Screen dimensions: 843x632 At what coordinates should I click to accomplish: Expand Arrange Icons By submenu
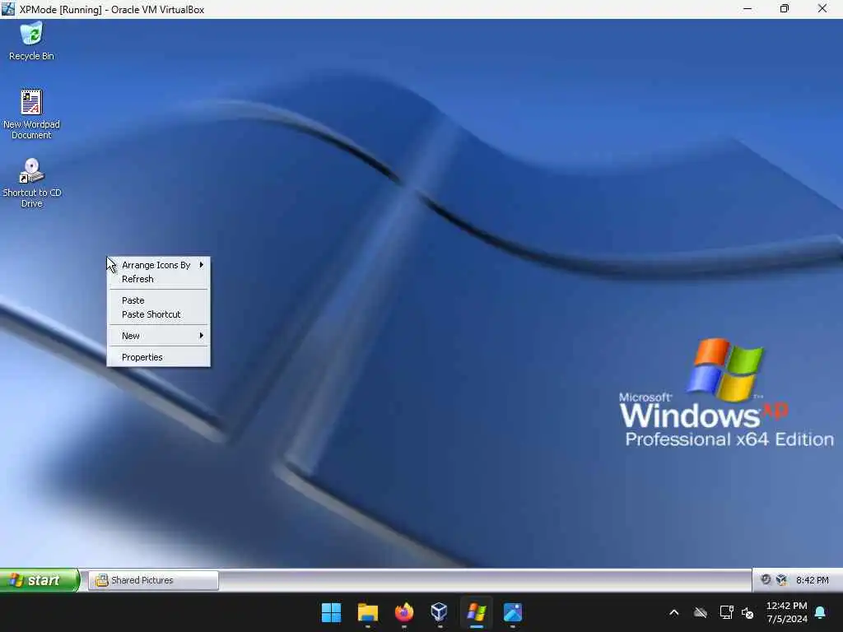pos(159,265)
